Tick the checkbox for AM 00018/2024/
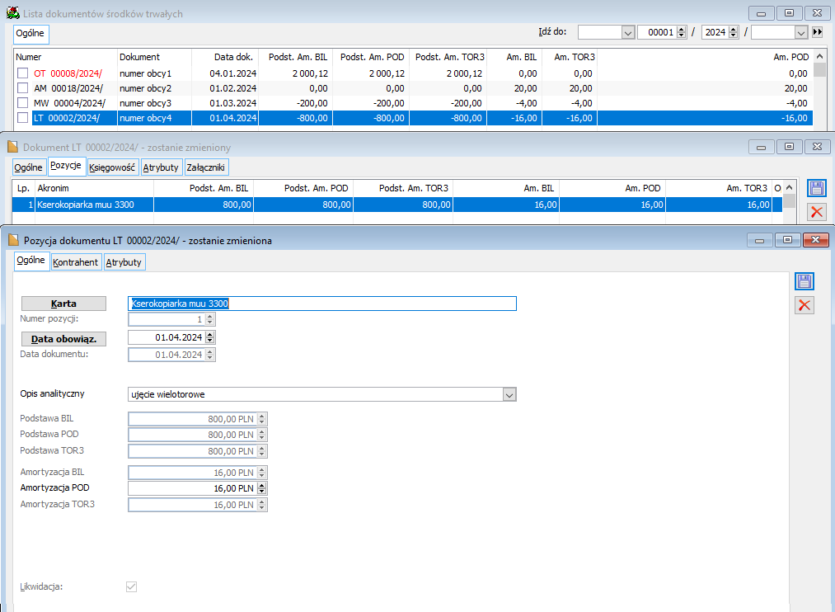This screenshot has width=835, height=612. [x=22, y=88]
